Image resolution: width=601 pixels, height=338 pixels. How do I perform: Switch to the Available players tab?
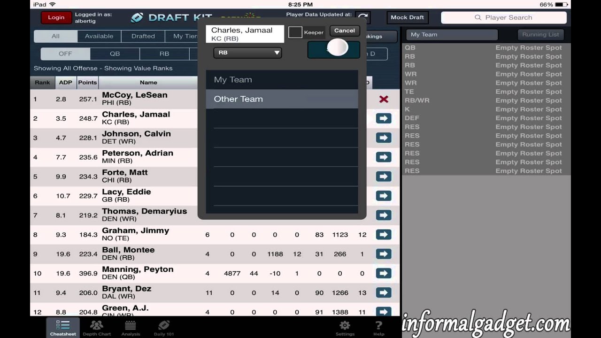(99, 36)
